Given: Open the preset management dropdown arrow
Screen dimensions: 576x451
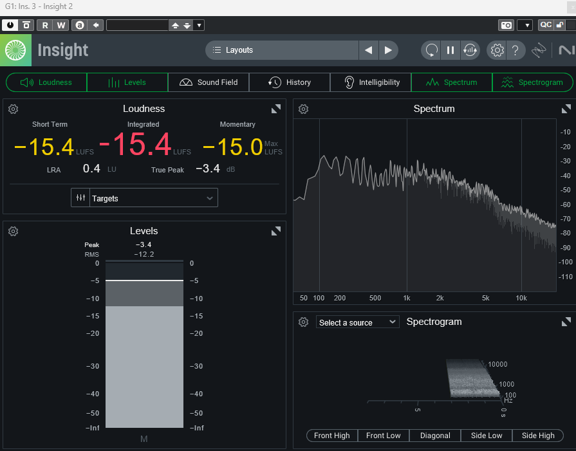Looking at the screenshot, I should coord(199,25).
